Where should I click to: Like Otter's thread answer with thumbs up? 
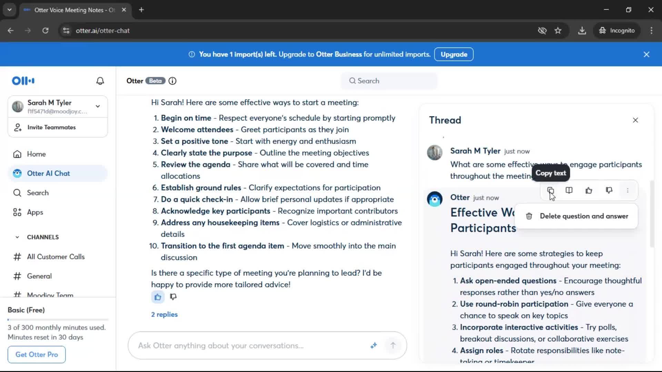click(x=589, y=190)
